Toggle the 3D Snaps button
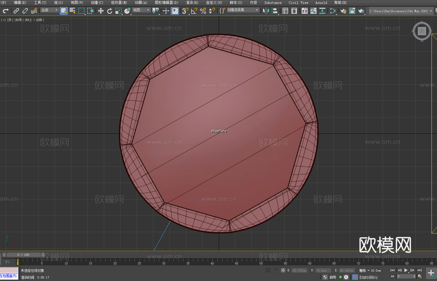This screenshot has width=437, height=281. pos(185,11)
